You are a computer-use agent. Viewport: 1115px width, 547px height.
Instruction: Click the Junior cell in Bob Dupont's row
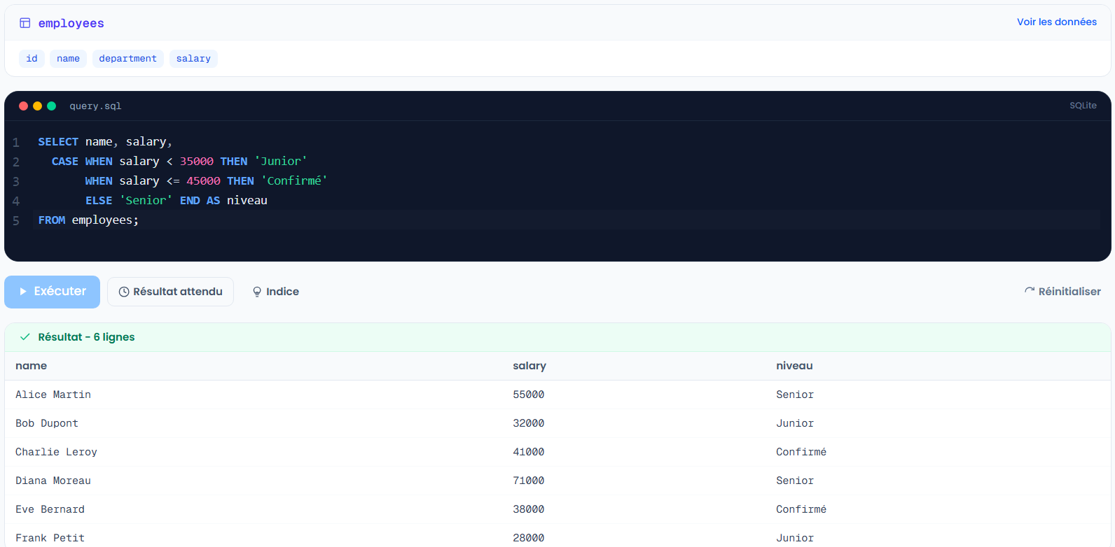(795, 423)
